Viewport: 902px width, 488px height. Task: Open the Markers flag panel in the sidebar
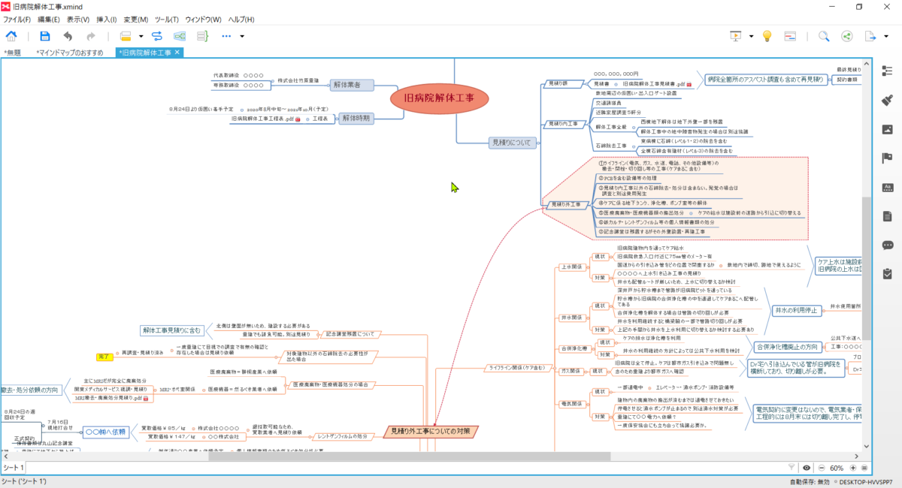click(x=887, y=158)
